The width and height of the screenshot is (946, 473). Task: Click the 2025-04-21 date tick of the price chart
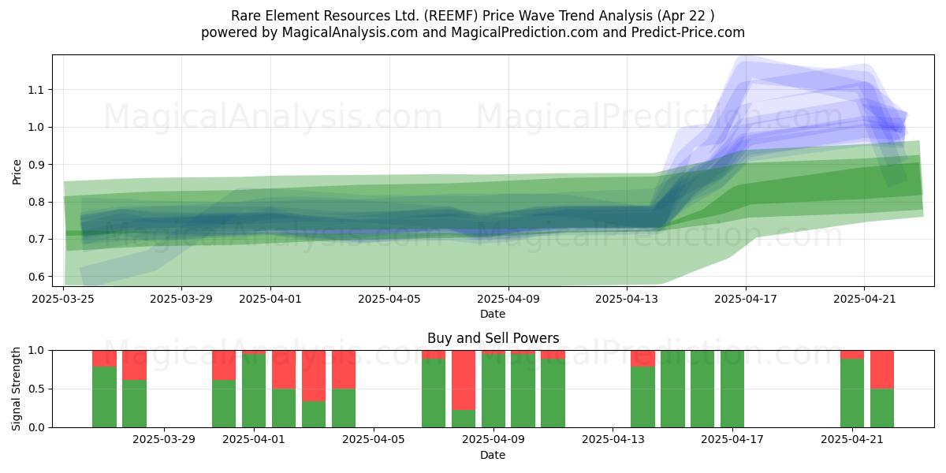point(864,299)
